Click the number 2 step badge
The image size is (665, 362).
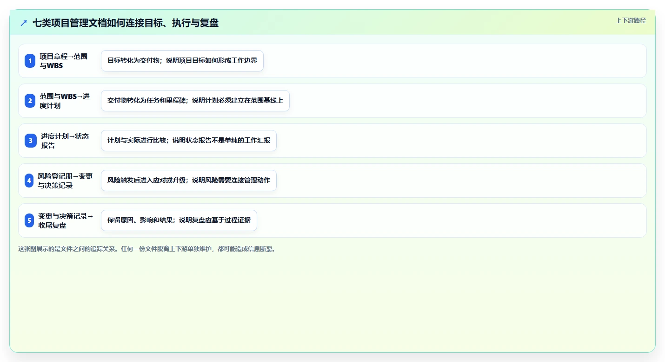click(x=30, y=101)
